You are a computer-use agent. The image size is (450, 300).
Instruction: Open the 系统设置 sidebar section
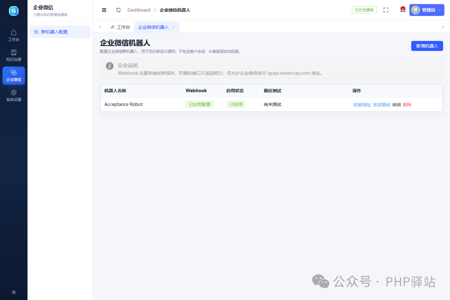pos(13,96)
